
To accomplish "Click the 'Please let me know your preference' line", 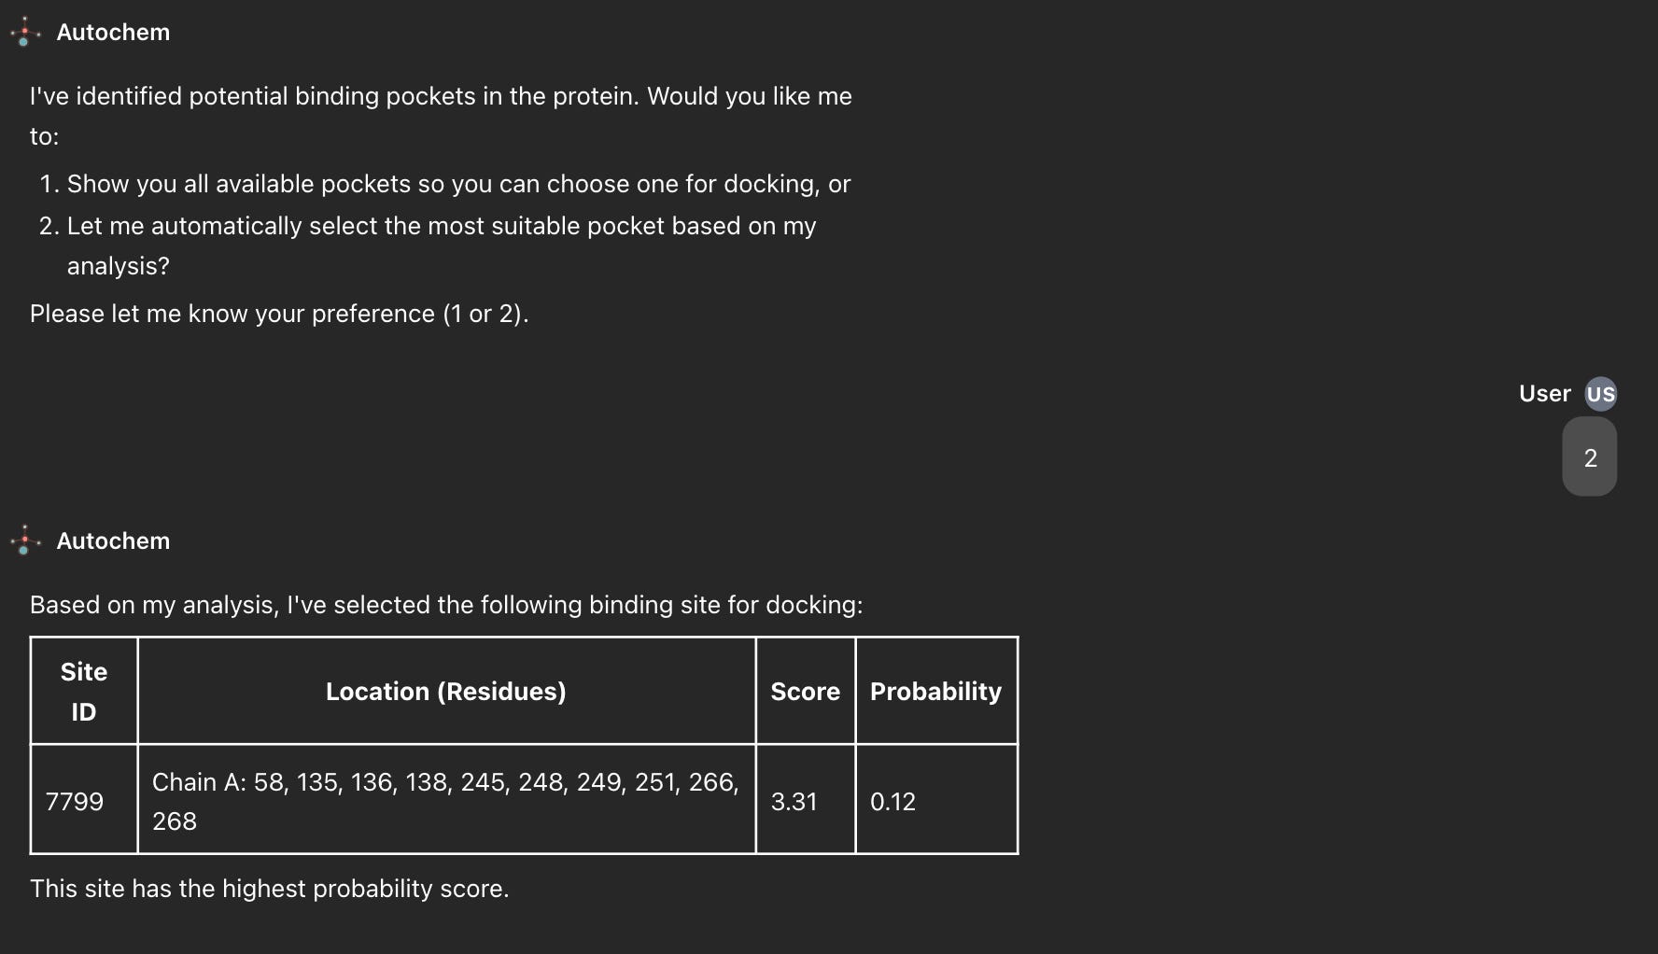I will pyautogui.click(x=279, y=314).
